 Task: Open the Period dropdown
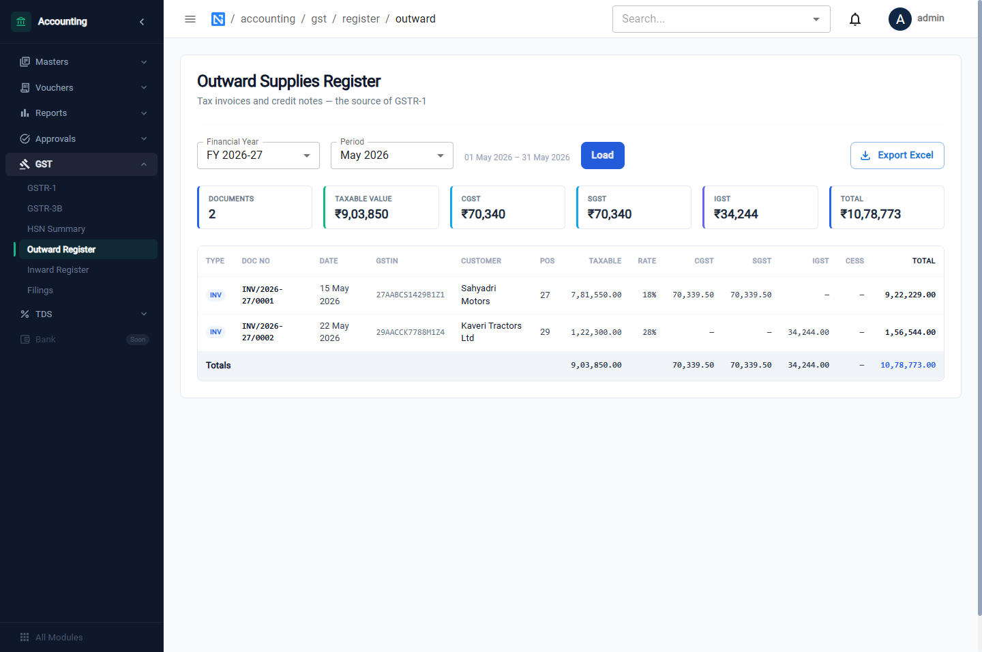(392, 155)
